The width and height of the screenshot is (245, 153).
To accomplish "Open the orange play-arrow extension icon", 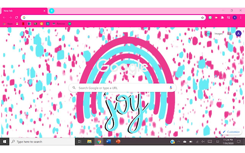I will [216, 18].
